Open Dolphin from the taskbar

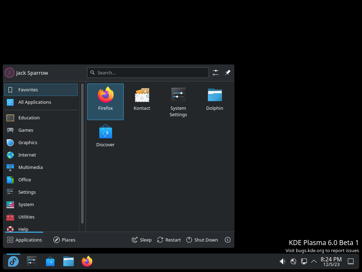pos(69,262)
